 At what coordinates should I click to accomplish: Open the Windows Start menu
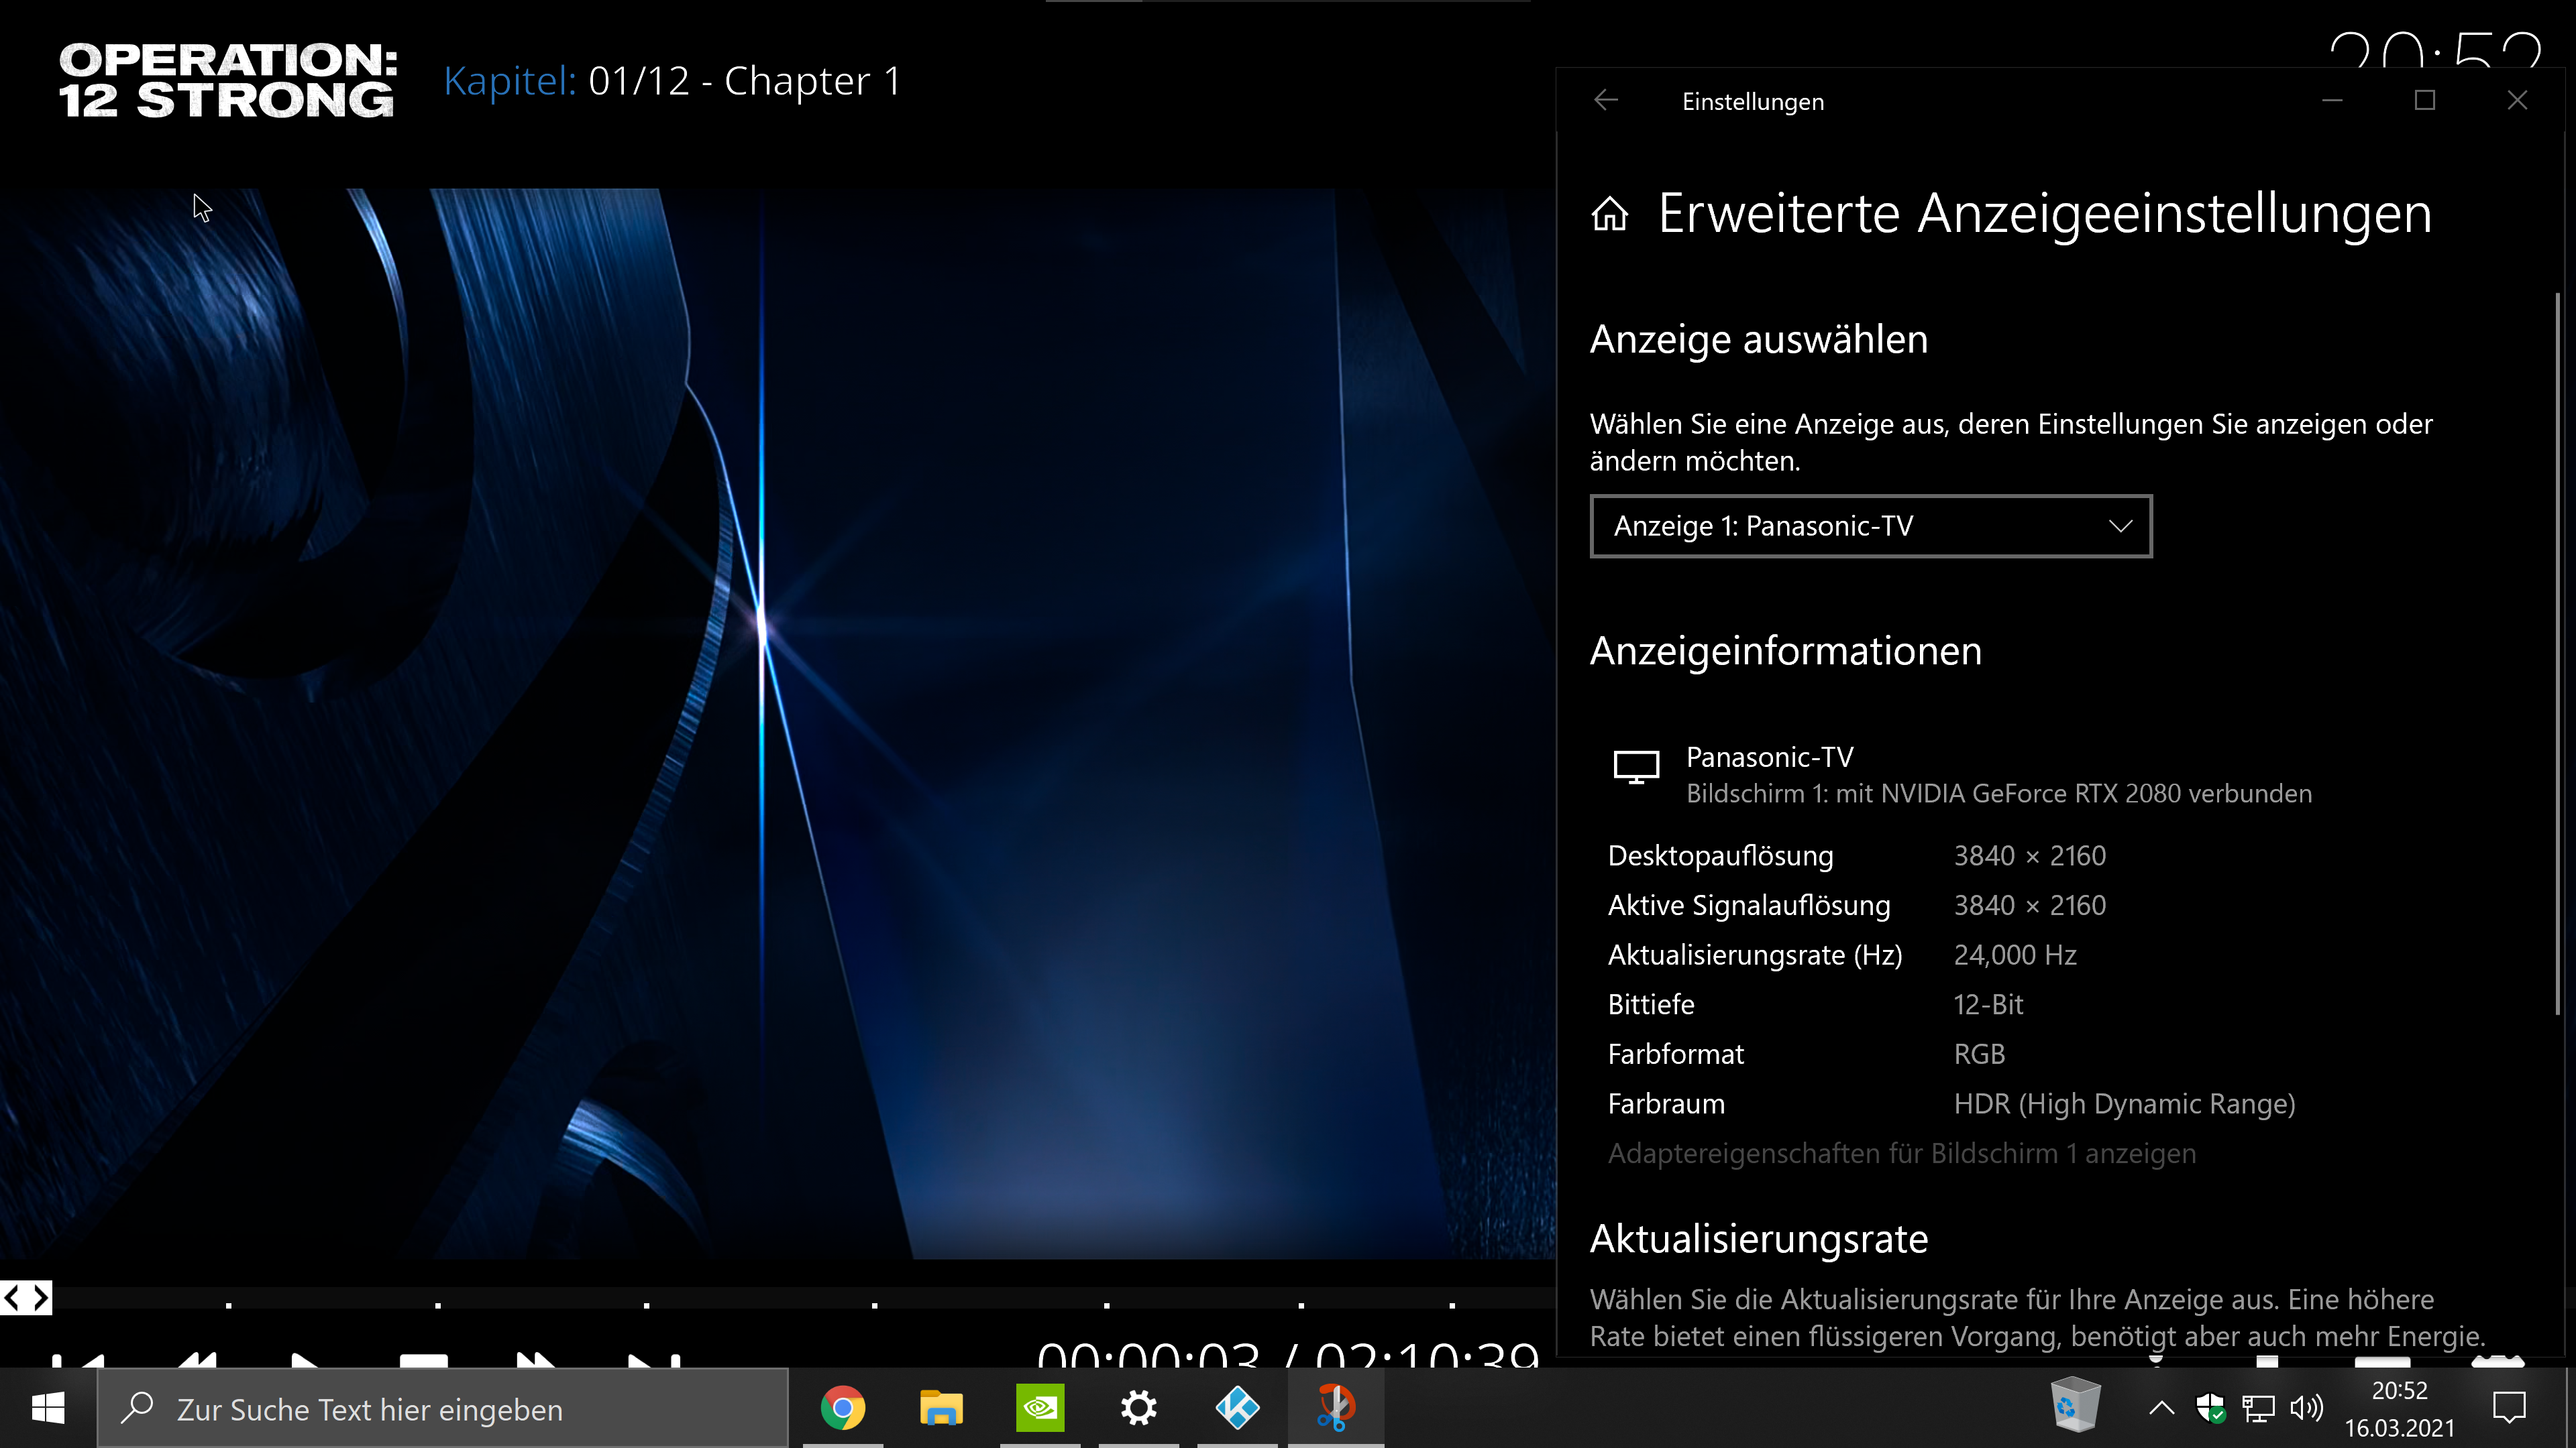tap(48, 1408)
